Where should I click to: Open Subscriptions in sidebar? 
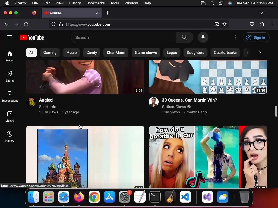(x=10, y=96)
